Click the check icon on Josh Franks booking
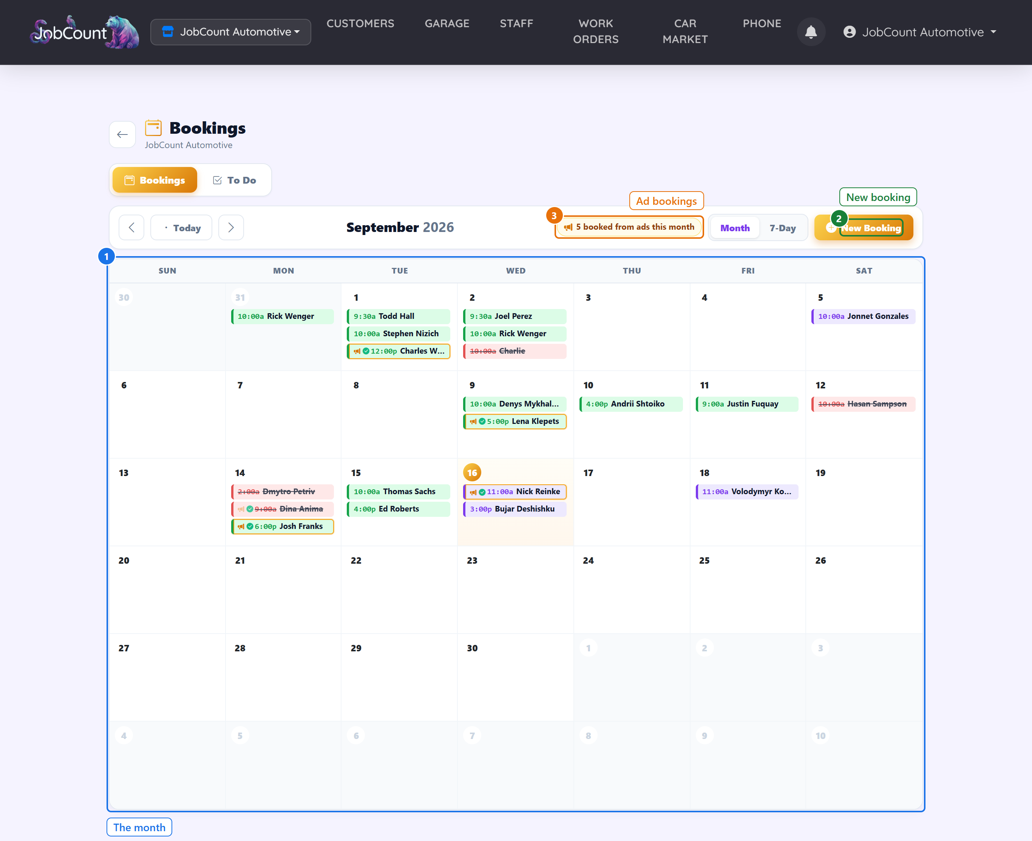The width and height of the screenshot is (1032, 841). click(250, 527)
